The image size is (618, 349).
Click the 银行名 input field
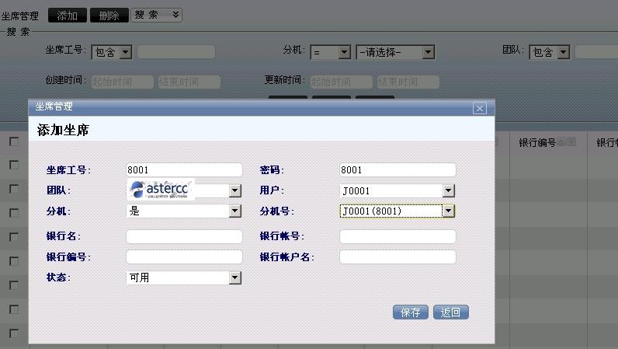pyautogui.click(x=184, y=236)
